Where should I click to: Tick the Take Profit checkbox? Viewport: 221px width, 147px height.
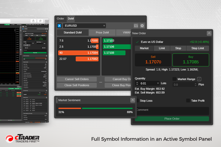(x=188, y=101)
